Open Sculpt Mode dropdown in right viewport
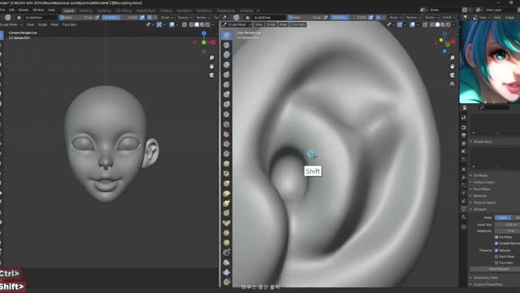 coord(237,24)
